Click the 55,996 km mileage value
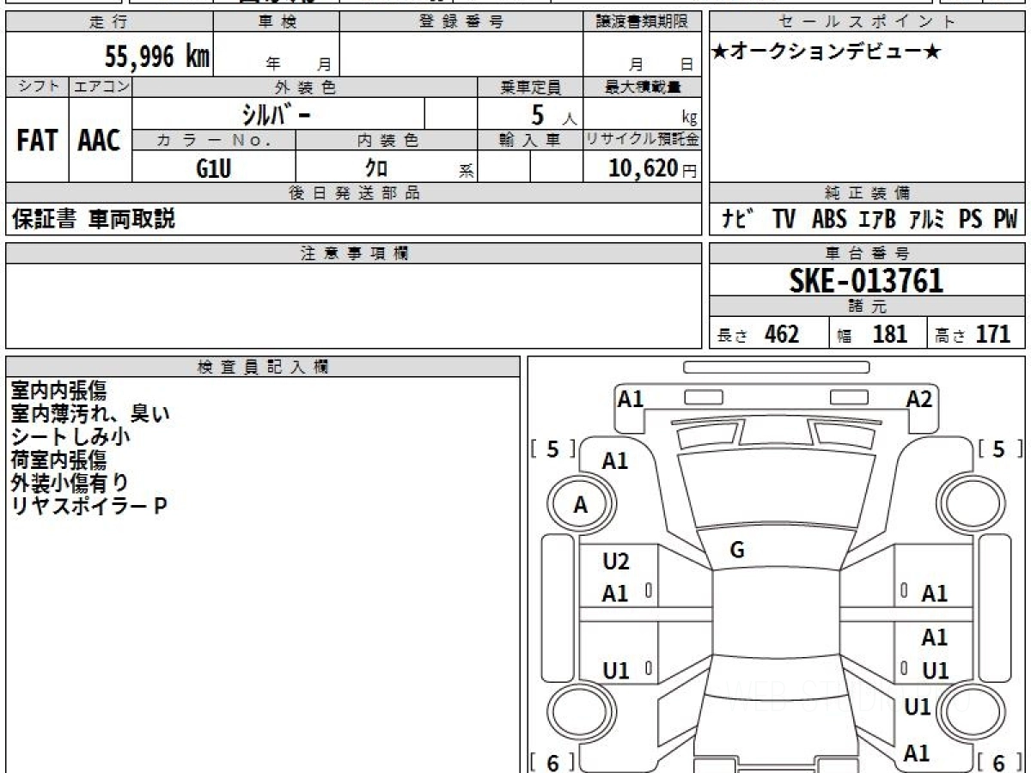The width and height of the screenshot is (1031, 773). pos(156,57)
